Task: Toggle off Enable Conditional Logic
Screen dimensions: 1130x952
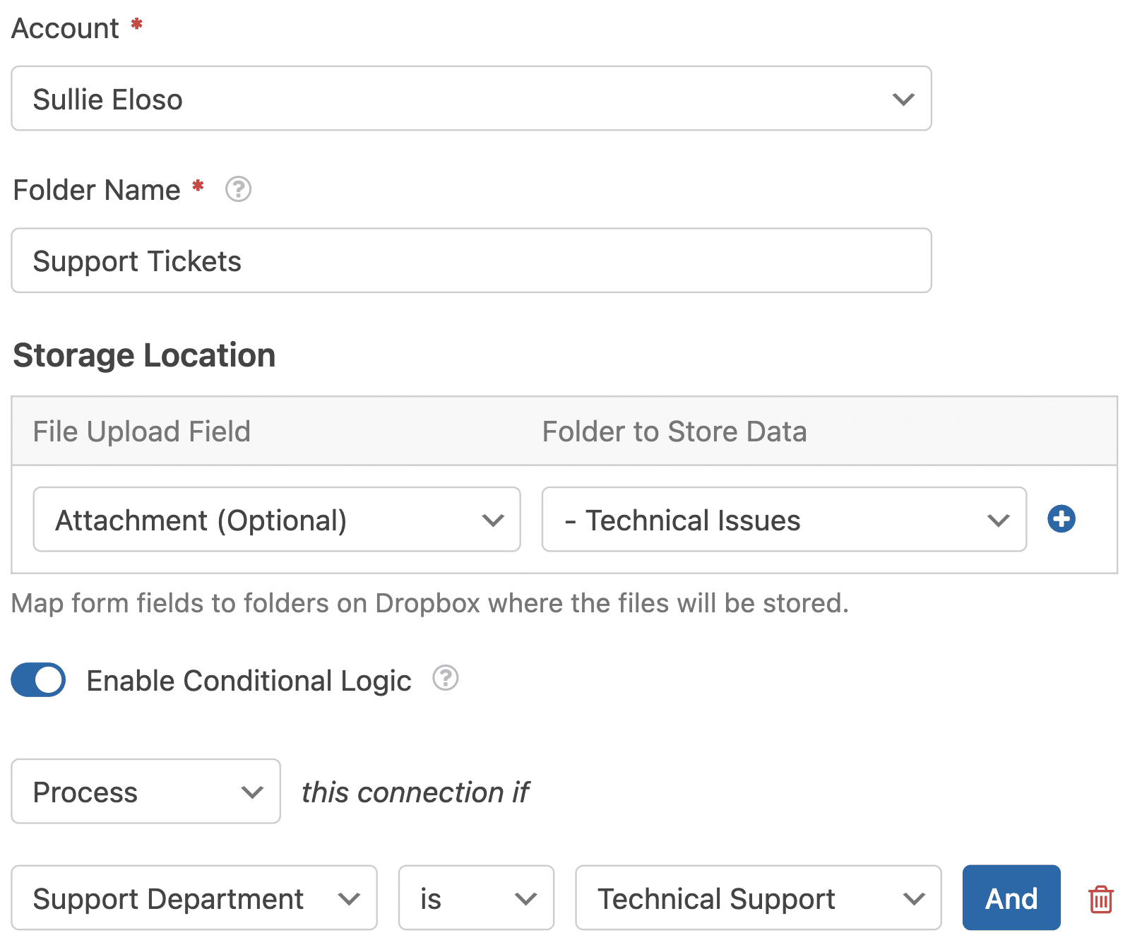Action: (37, 679)
